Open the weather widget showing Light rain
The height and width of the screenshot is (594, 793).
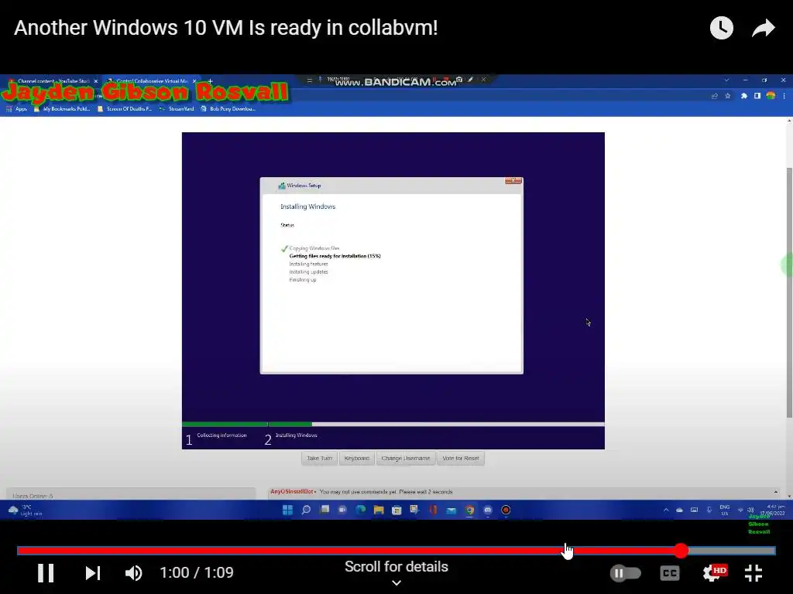point(26,510)
